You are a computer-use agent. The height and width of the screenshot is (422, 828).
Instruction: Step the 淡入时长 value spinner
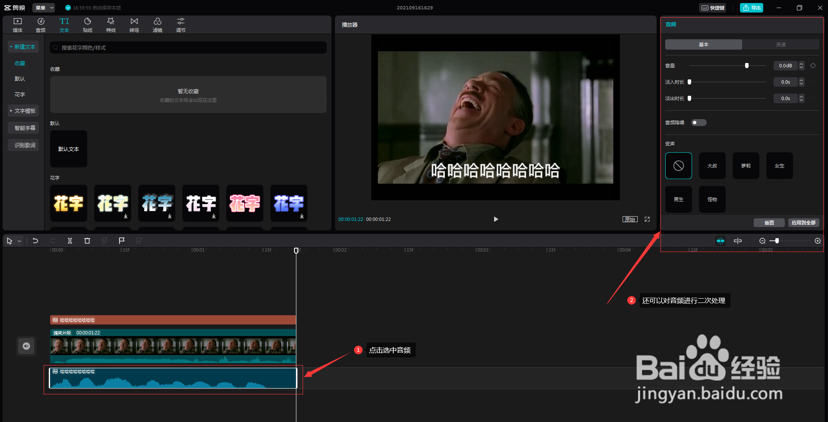[801, 82]
